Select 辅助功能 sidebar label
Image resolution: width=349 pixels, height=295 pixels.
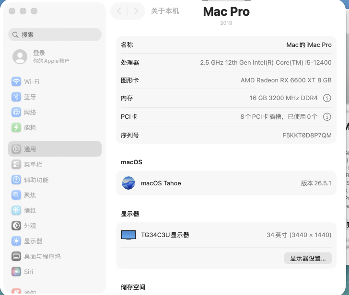coord(36,180)
